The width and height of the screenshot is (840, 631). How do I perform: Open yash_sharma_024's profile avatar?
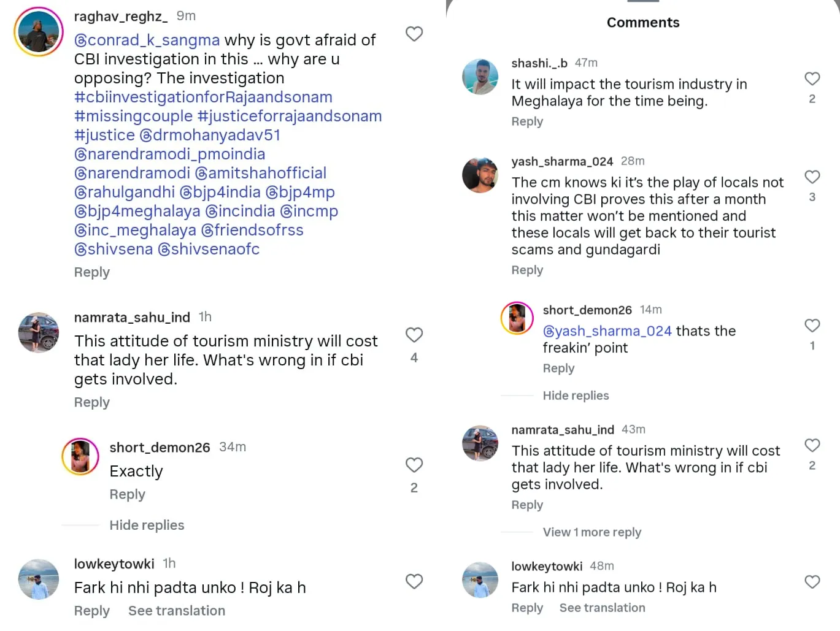point(480,175)
